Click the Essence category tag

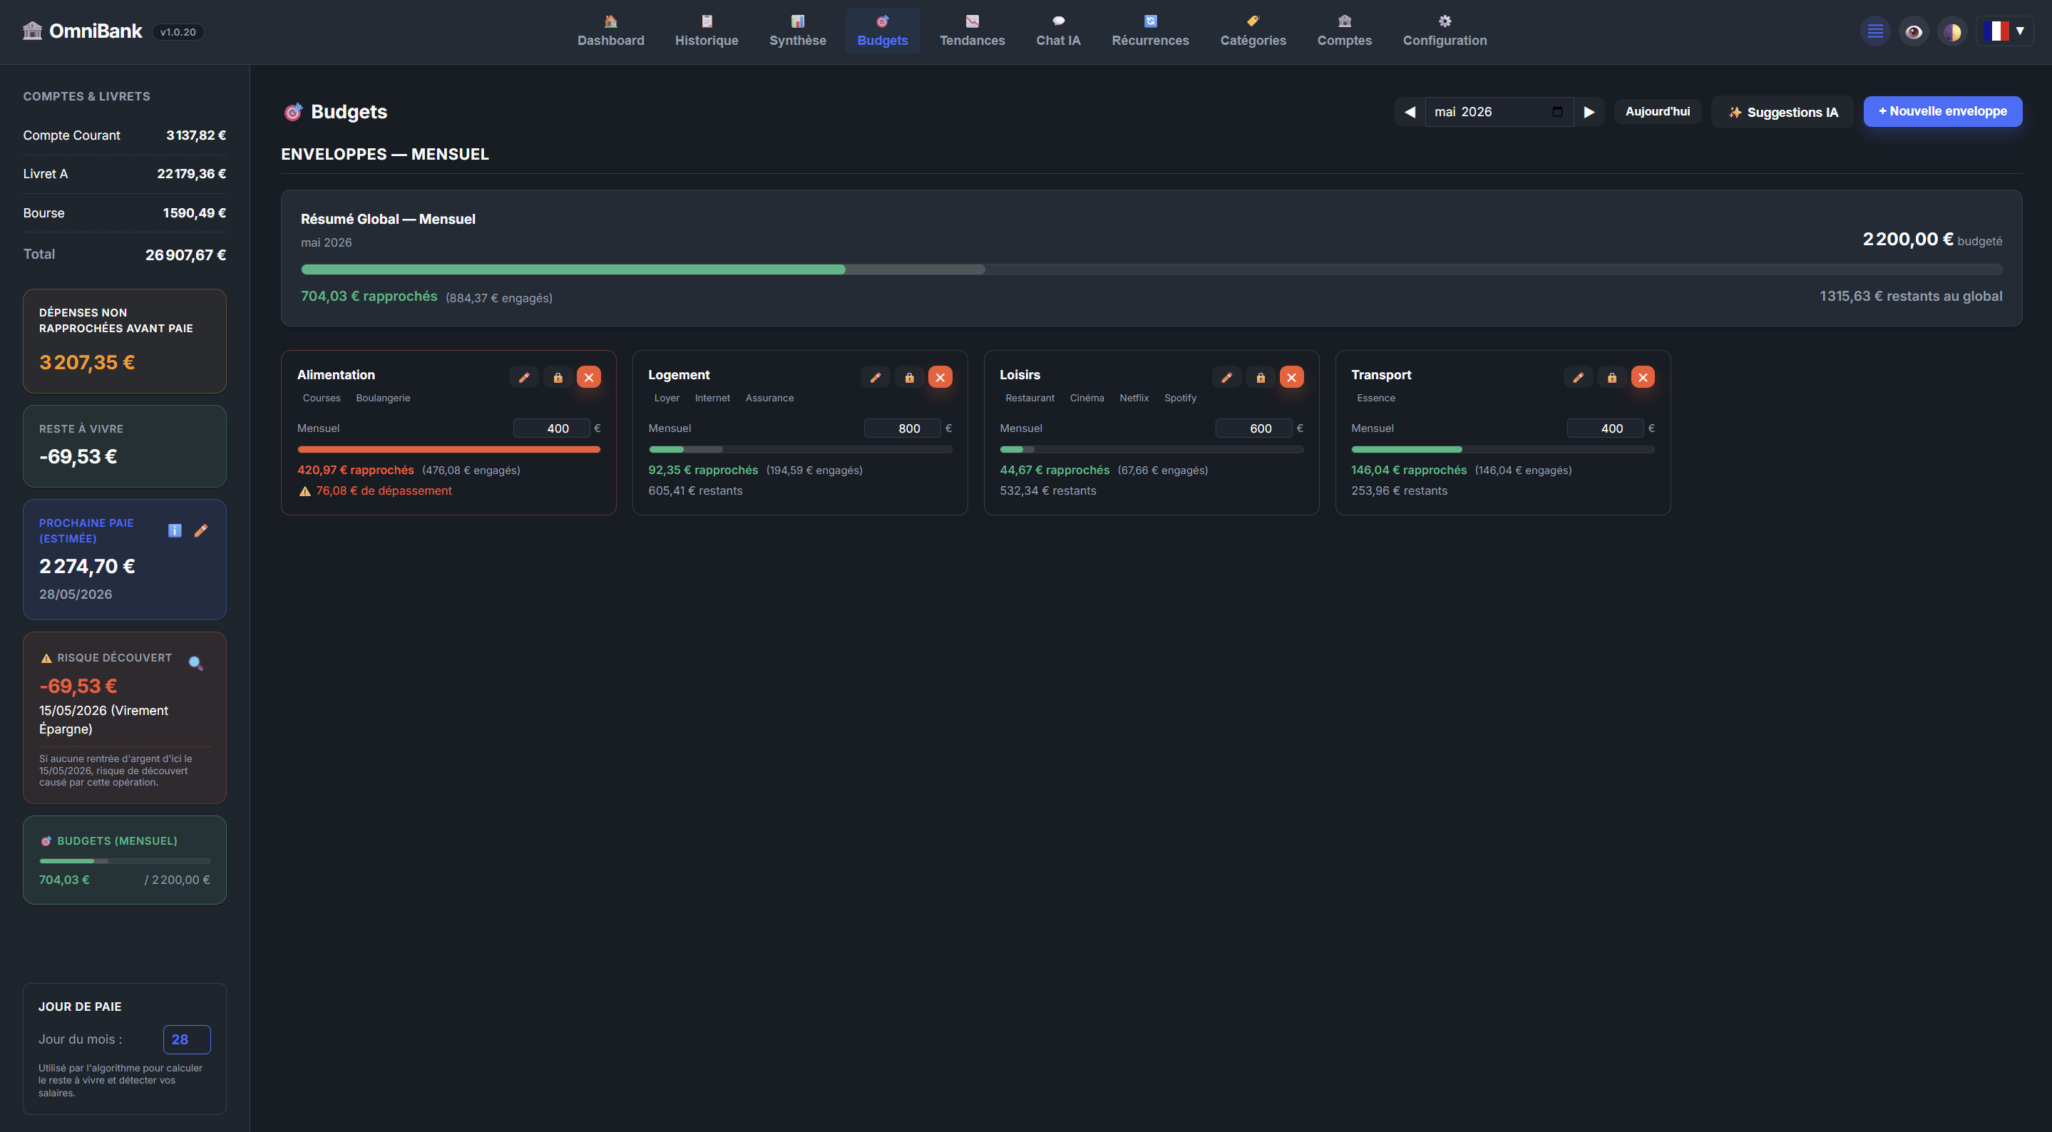point(1375,398)
